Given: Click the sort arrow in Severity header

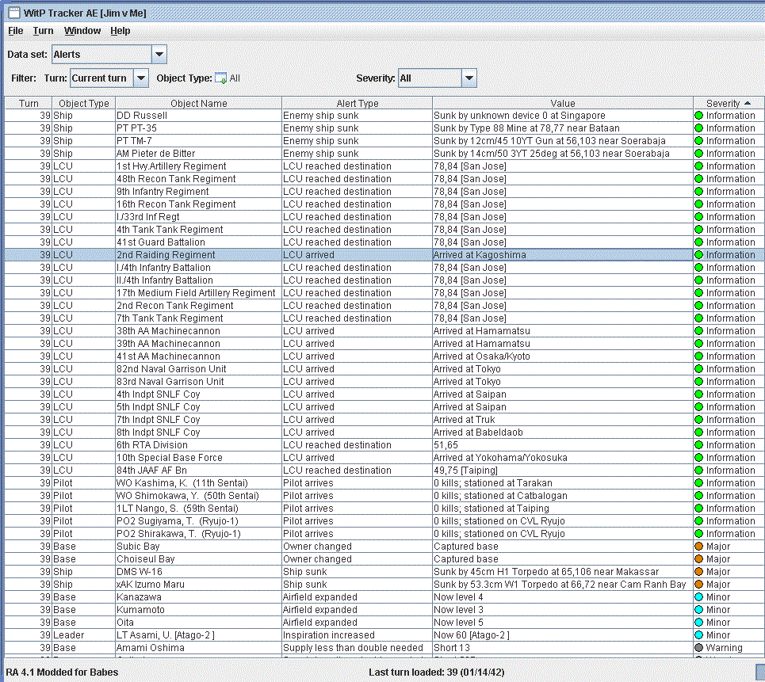Looking at the screenshot, I should click(x=747, y=103).
